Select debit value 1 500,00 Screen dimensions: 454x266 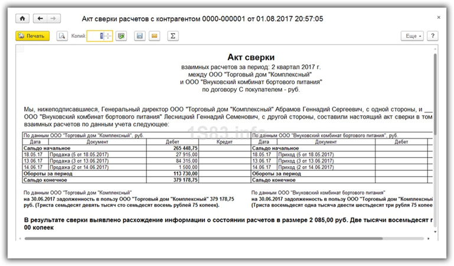[172, 167]
